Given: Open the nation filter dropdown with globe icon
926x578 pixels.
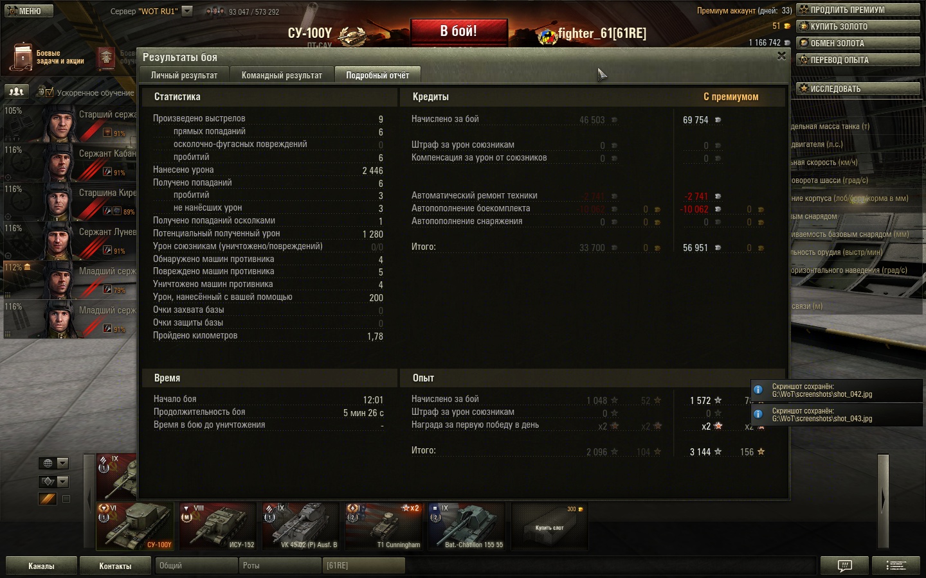Looking at the screenshot, I should [55, 463].
